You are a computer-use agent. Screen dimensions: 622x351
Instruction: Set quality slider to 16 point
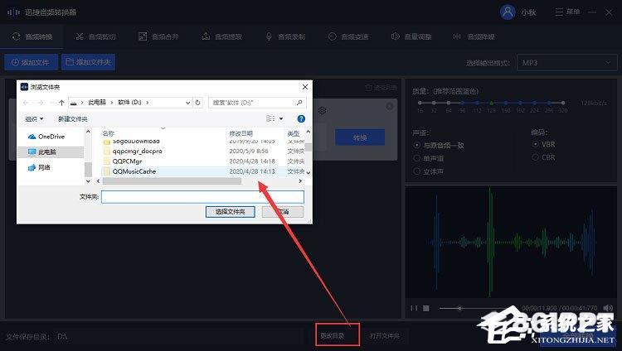click(x=420, y=103)
